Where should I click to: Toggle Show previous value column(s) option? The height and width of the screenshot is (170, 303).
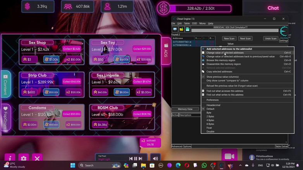(248, 77)
